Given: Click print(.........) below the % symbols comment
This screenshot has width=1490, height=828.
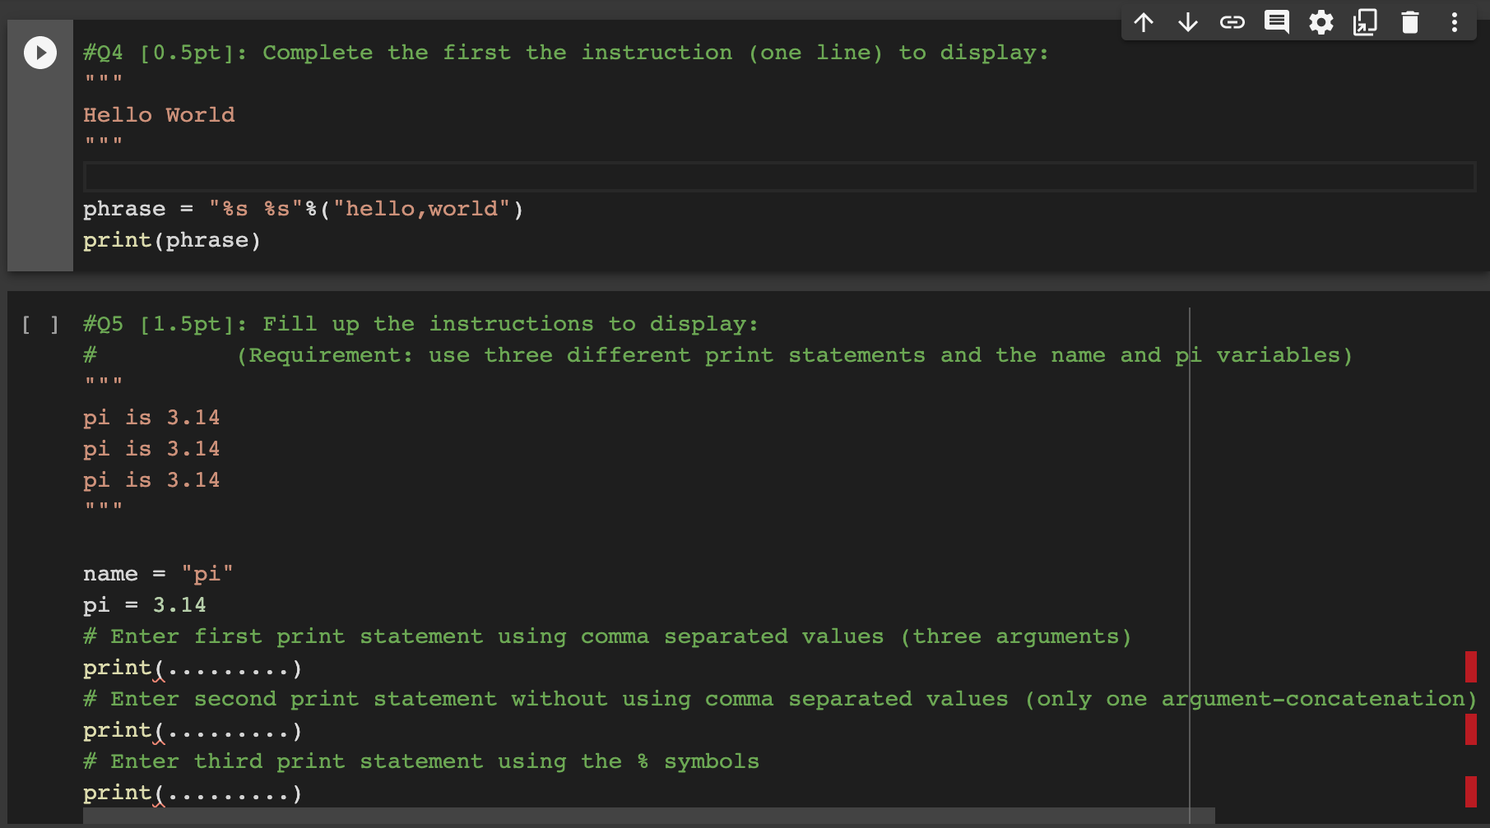Looking at the screenshot, I should coord(193,793).
